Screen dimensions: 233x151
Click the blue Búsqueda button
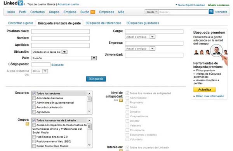pyautogui.click(x=96, y=79)
